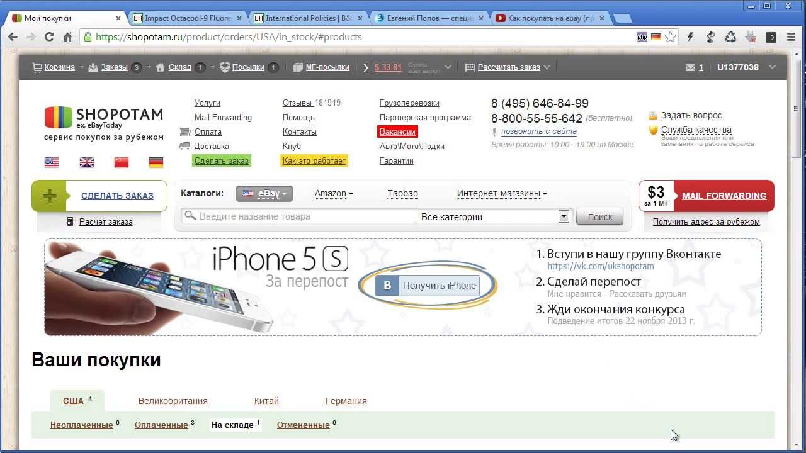Click the Получить адрес за рубежом link
This screenshot has height=453, width=806.
(706, 221)
